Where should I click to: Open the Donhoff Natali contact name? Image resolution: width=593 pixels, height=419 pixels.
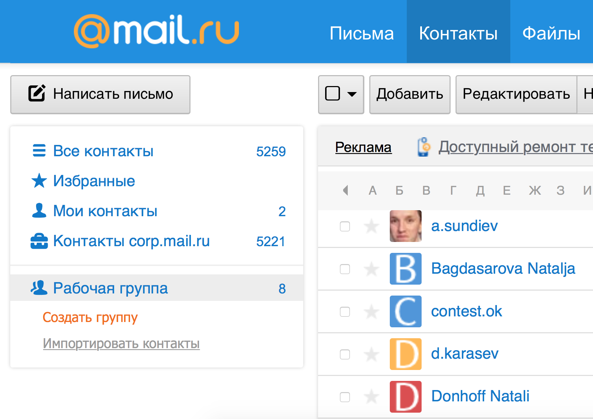[480, 396]
